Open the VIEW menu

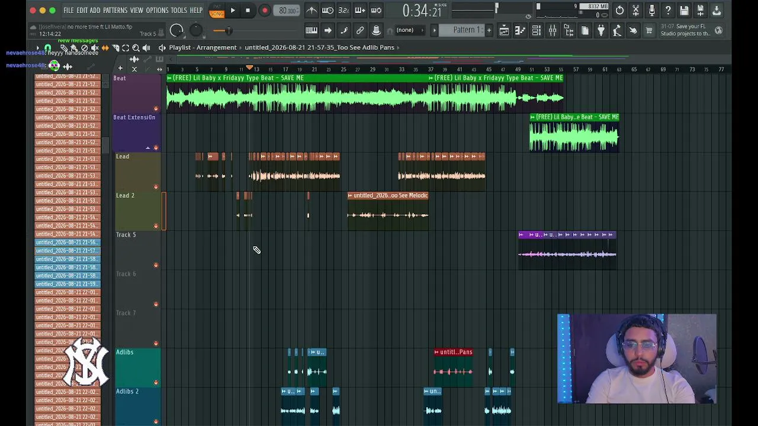pyautogui.click(x=137, y=10)
